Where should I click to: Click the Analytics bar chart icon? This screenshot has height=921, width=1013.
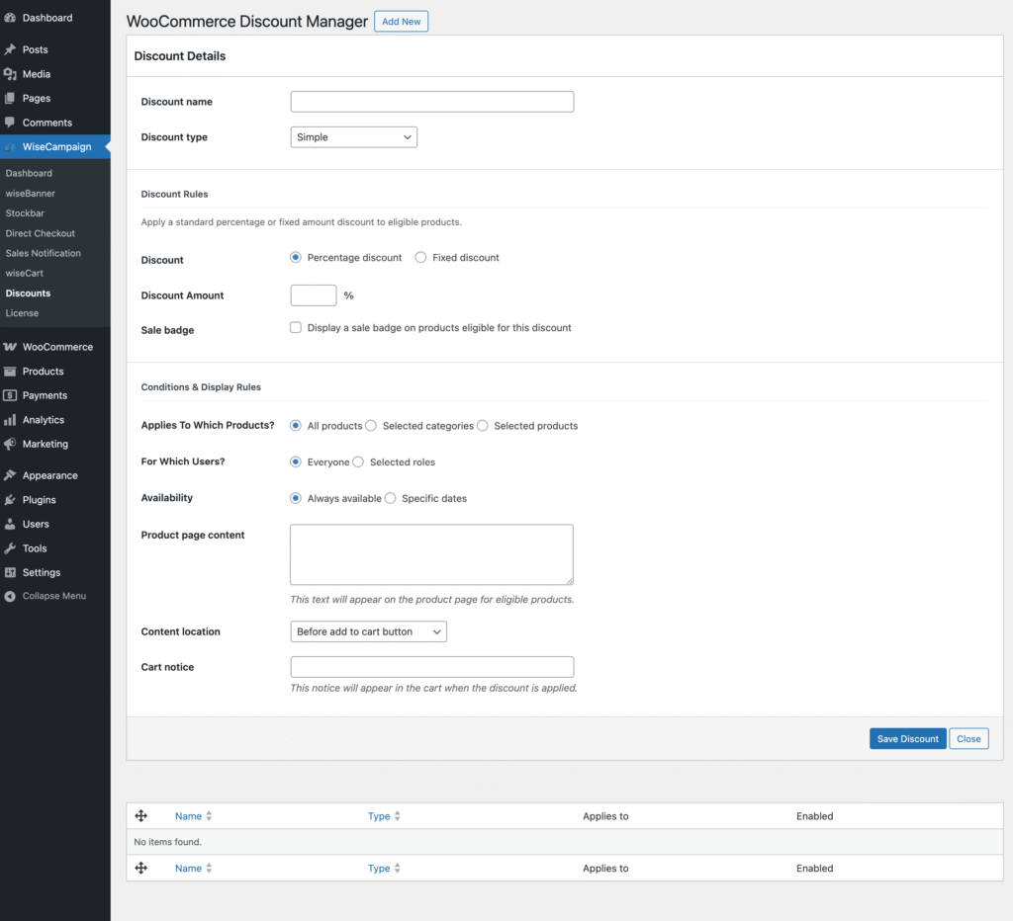[10, 420]
